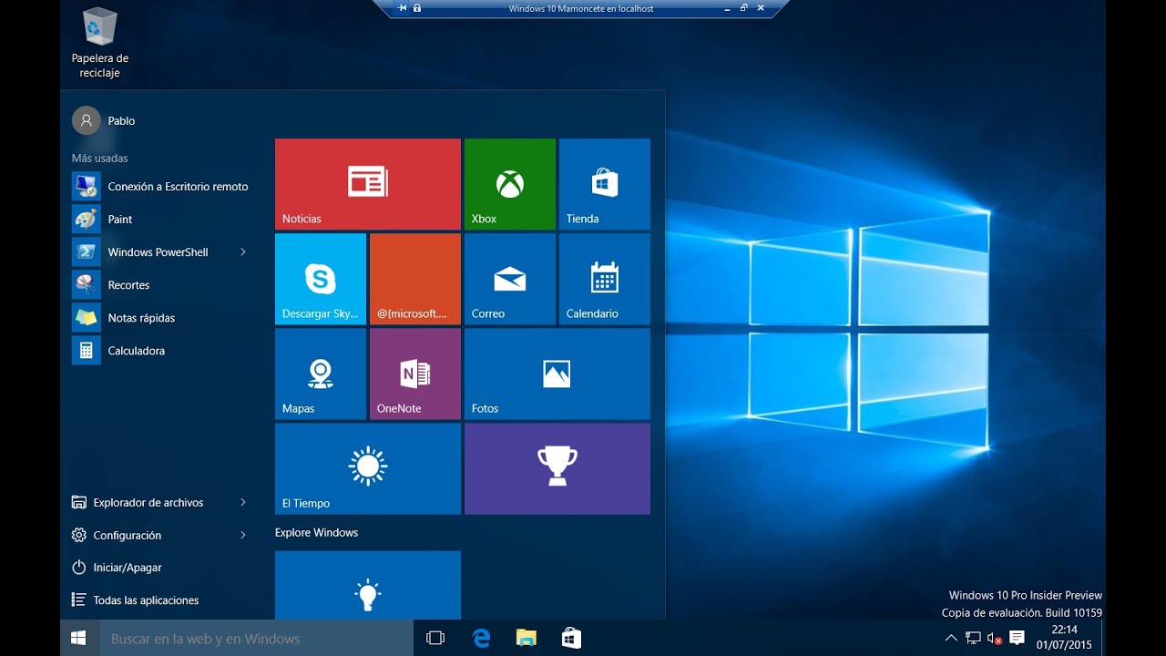
Task: Open the Fotos tile
Action: (557, 374)
